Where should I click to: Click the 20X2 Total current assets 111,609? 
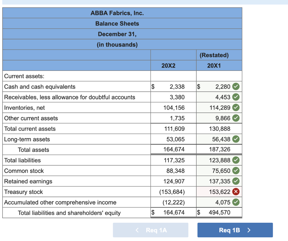click(174, 129)
